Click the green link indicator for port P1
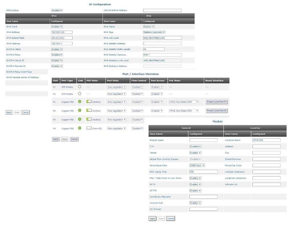 (79, 102)
